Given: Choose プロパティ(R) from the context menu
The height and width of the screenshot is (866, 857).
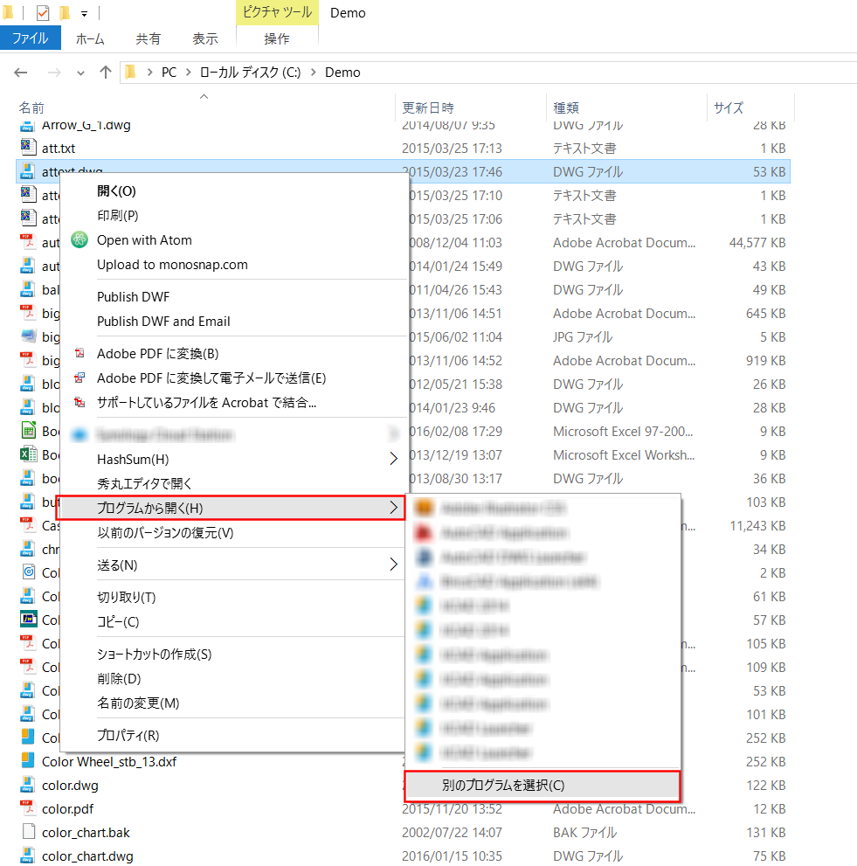Looking at the screenshot, I should click(128, 736).
